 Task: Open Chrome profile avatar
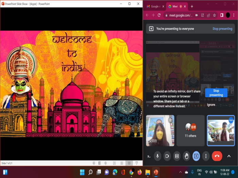pos(228,15)
